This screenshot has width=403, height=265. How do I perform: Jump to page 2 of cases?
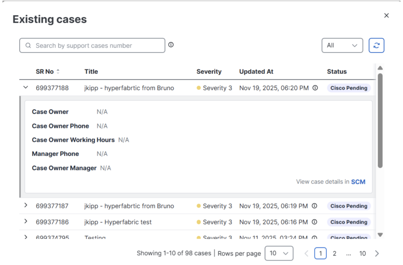click(x=335, y=253)
